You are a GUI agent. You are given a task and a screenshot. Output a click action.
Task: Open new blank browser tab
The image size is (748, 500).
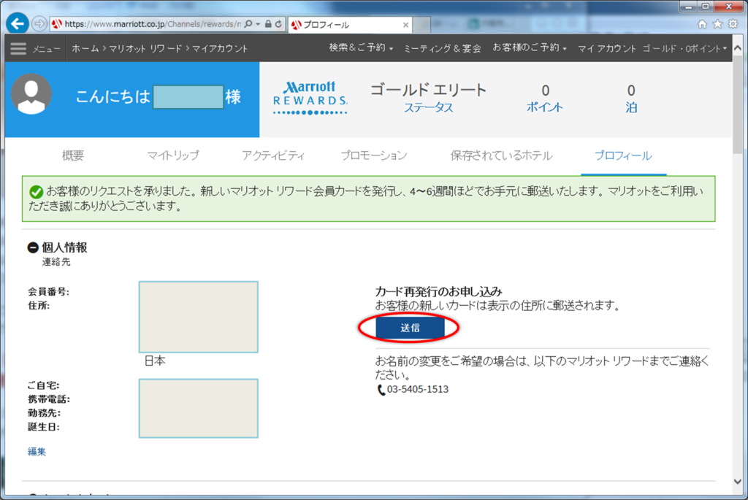421,25
